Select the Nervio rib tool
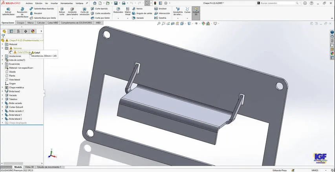The image size is (335, 172). point(137,9)
